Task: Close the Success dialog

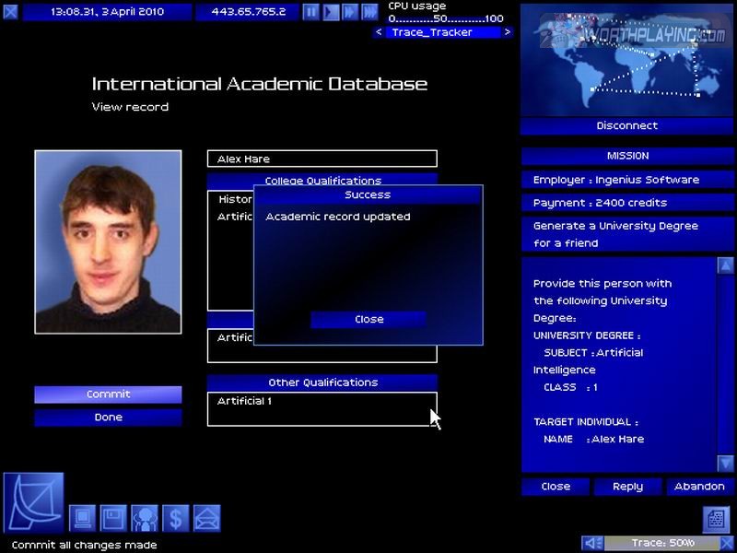Action: (x=368, y=319)
